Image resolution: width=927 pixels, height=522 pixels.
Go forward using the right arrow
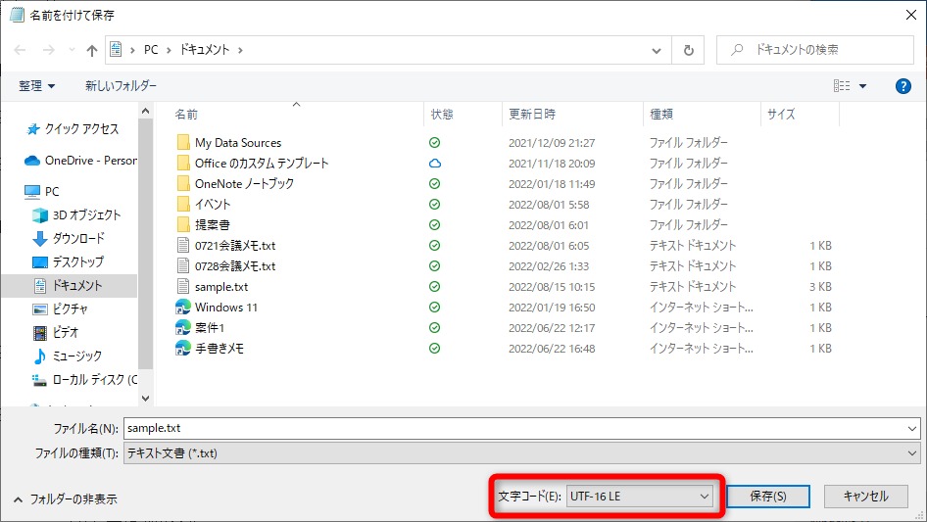click(48, 50)
